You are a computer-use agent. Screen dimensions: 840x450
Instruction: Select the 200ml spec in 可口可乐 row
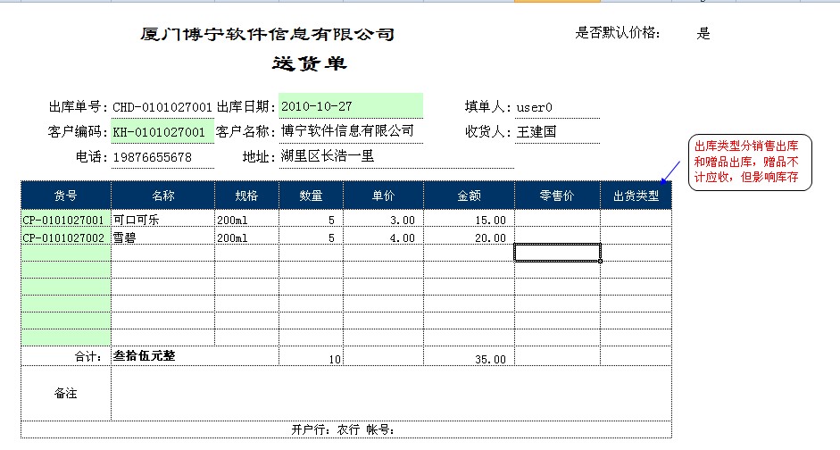pos(232,220)
